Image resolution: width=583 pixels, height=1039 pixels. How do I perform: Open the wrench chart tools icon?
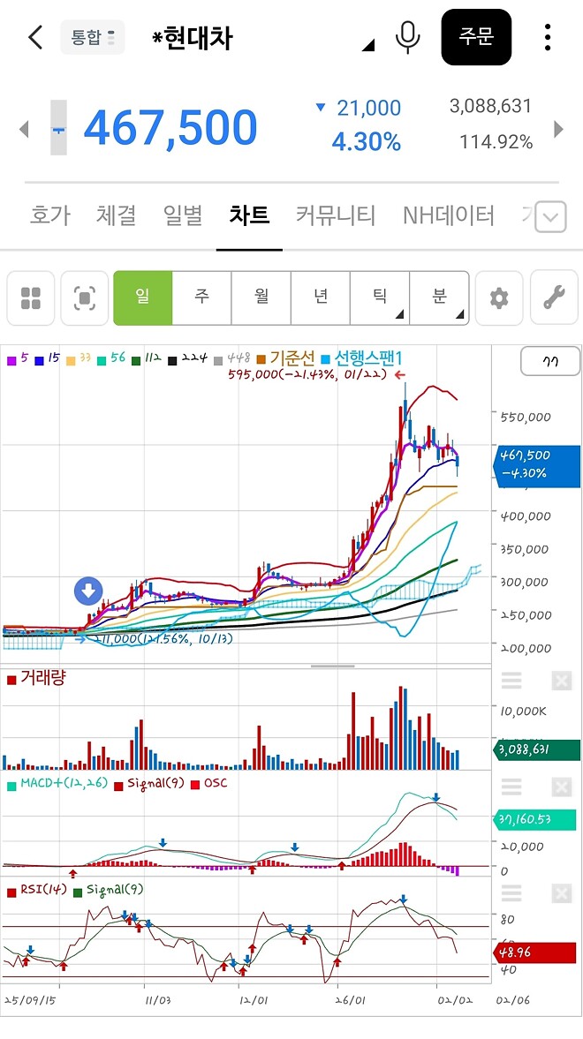(554, 298)
